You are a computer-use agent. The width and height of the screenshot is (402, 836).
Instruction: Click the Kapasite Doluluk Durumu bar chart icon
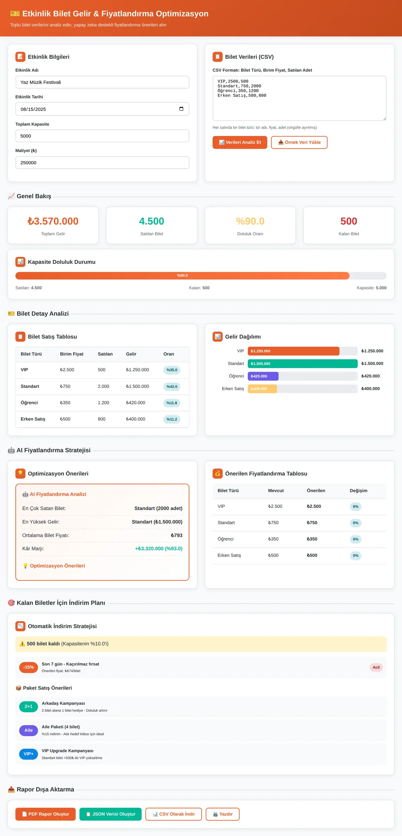(x=20, y=262)
